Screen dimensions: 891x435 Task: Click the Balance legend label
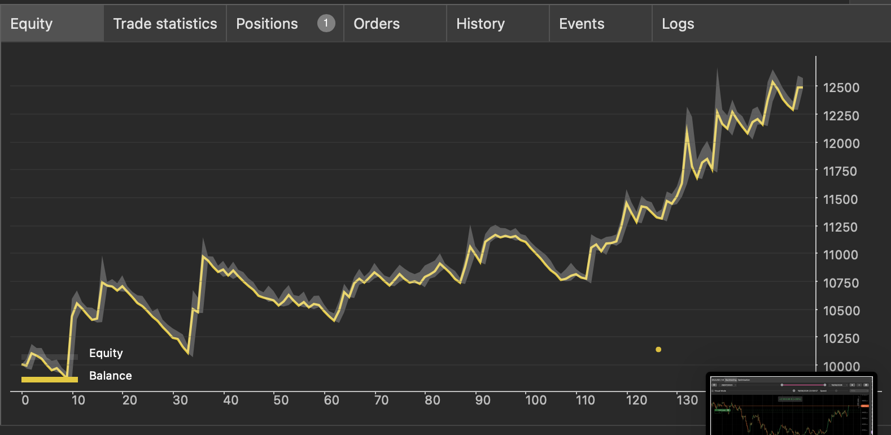click(111, 376)
